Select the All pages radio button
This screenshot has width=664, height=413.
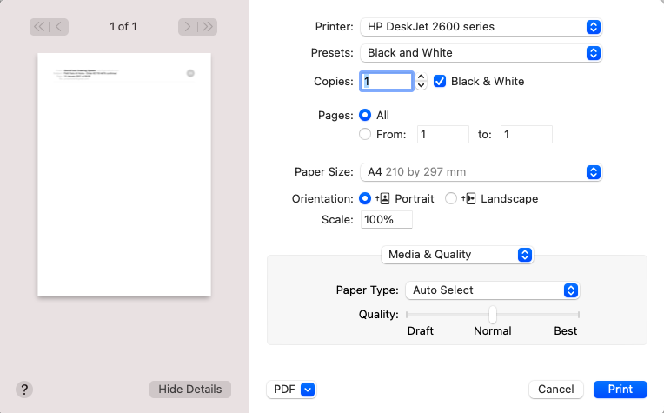365,115
